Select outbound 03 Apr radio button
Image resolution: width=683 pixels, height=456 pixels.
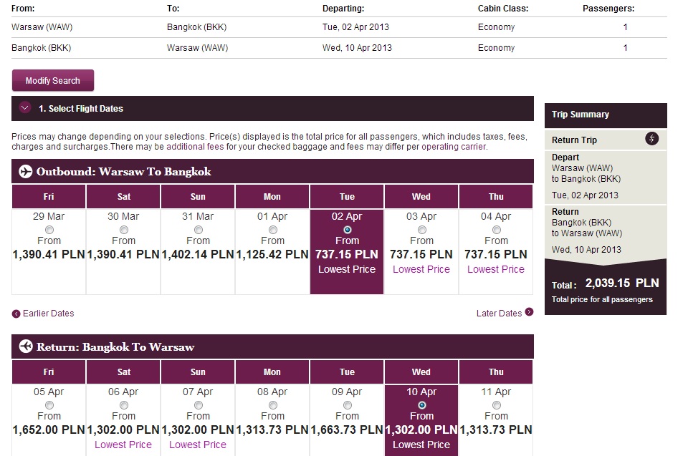(421, 229)
